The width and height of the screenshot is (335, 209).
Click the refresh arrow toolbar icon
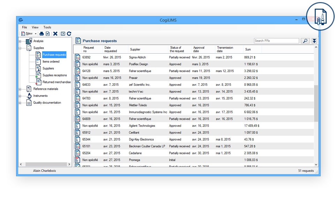tap(69, 34)
